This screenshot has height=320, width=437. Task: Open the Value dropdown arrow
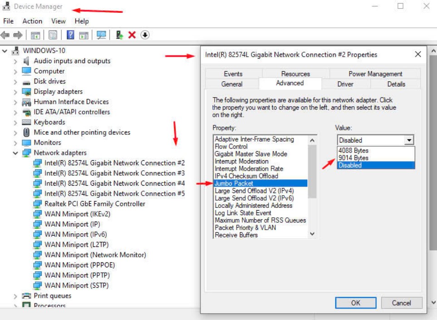tap(409, 140)
